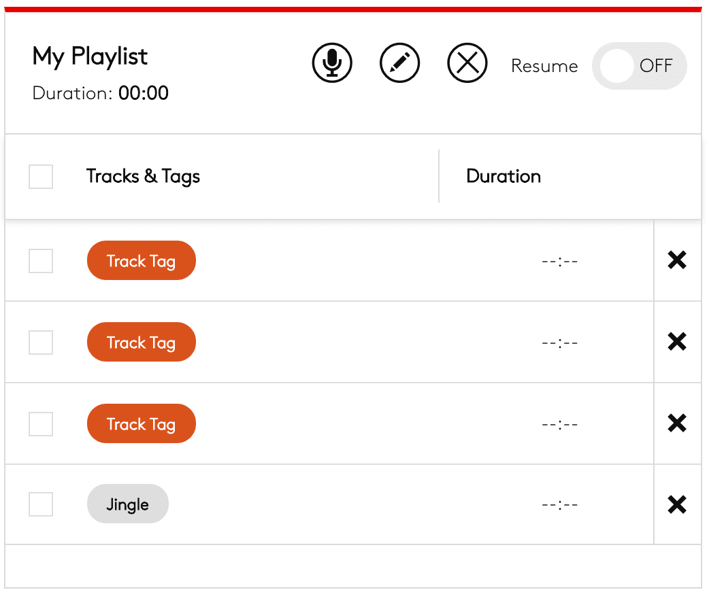
Task: Click the circled X delete playlist icon
Action: [x=467, y=64]
